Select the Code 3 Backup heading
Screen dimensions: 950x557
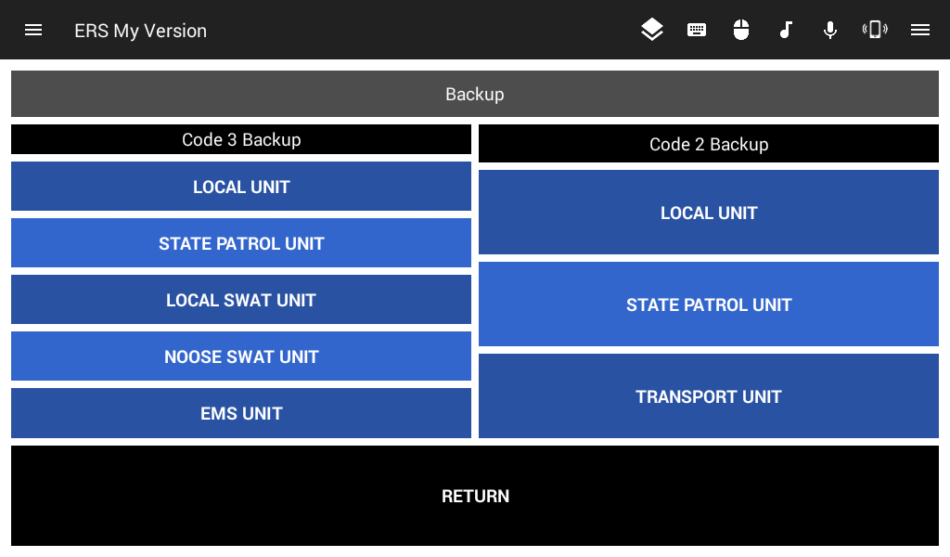tap(241, 139)
